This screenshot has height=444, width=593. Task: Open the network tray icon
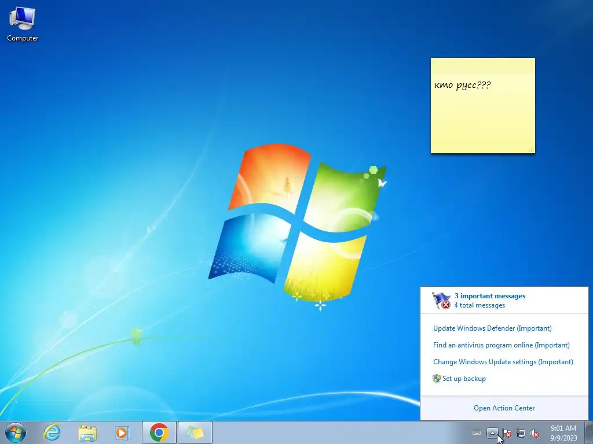click(521, 433)
